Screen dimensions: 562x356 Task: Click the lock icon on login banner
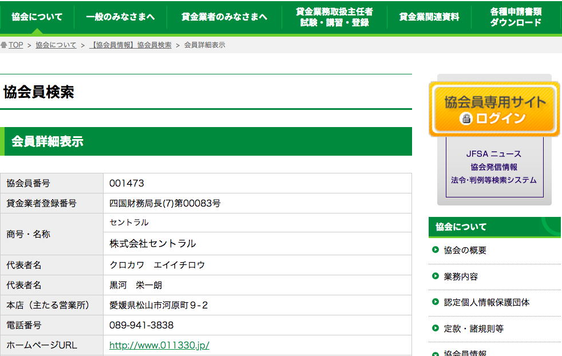[466, 118]
